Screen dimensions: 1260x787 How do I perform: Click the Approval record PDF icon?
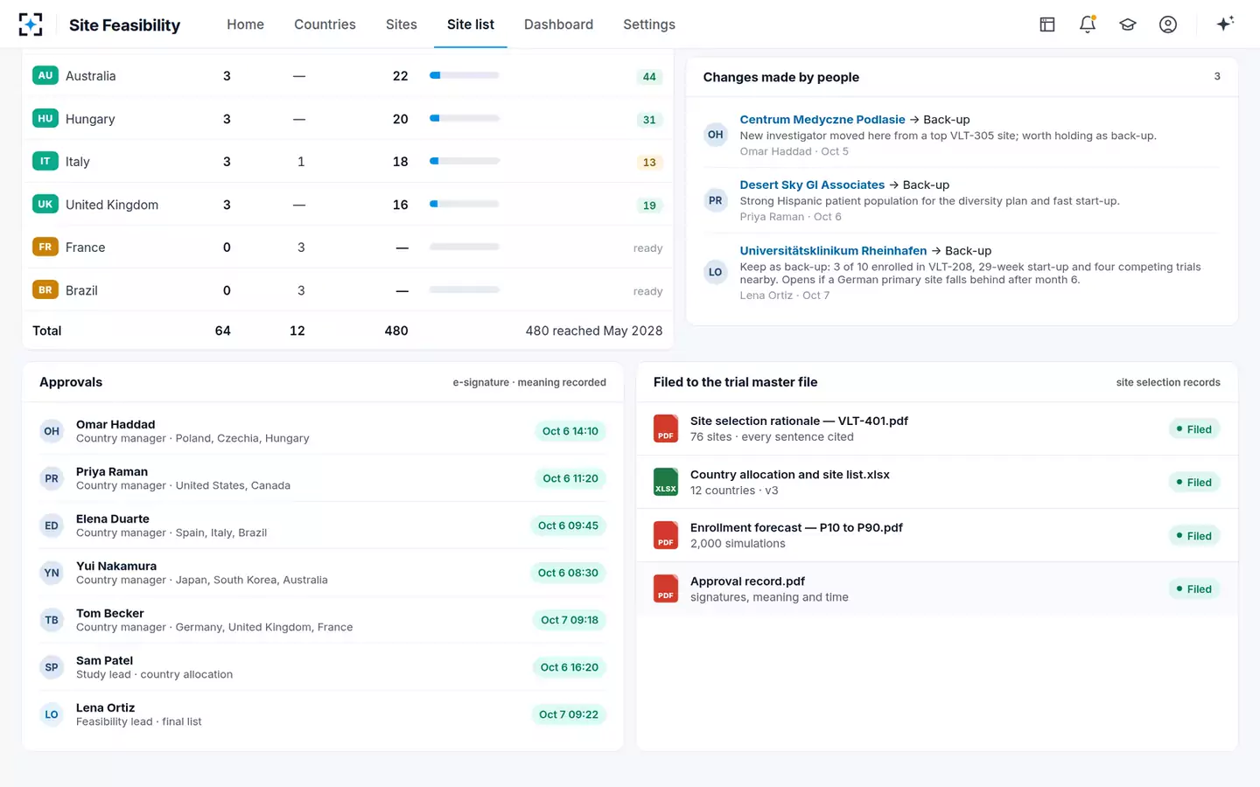coord(666,589)
